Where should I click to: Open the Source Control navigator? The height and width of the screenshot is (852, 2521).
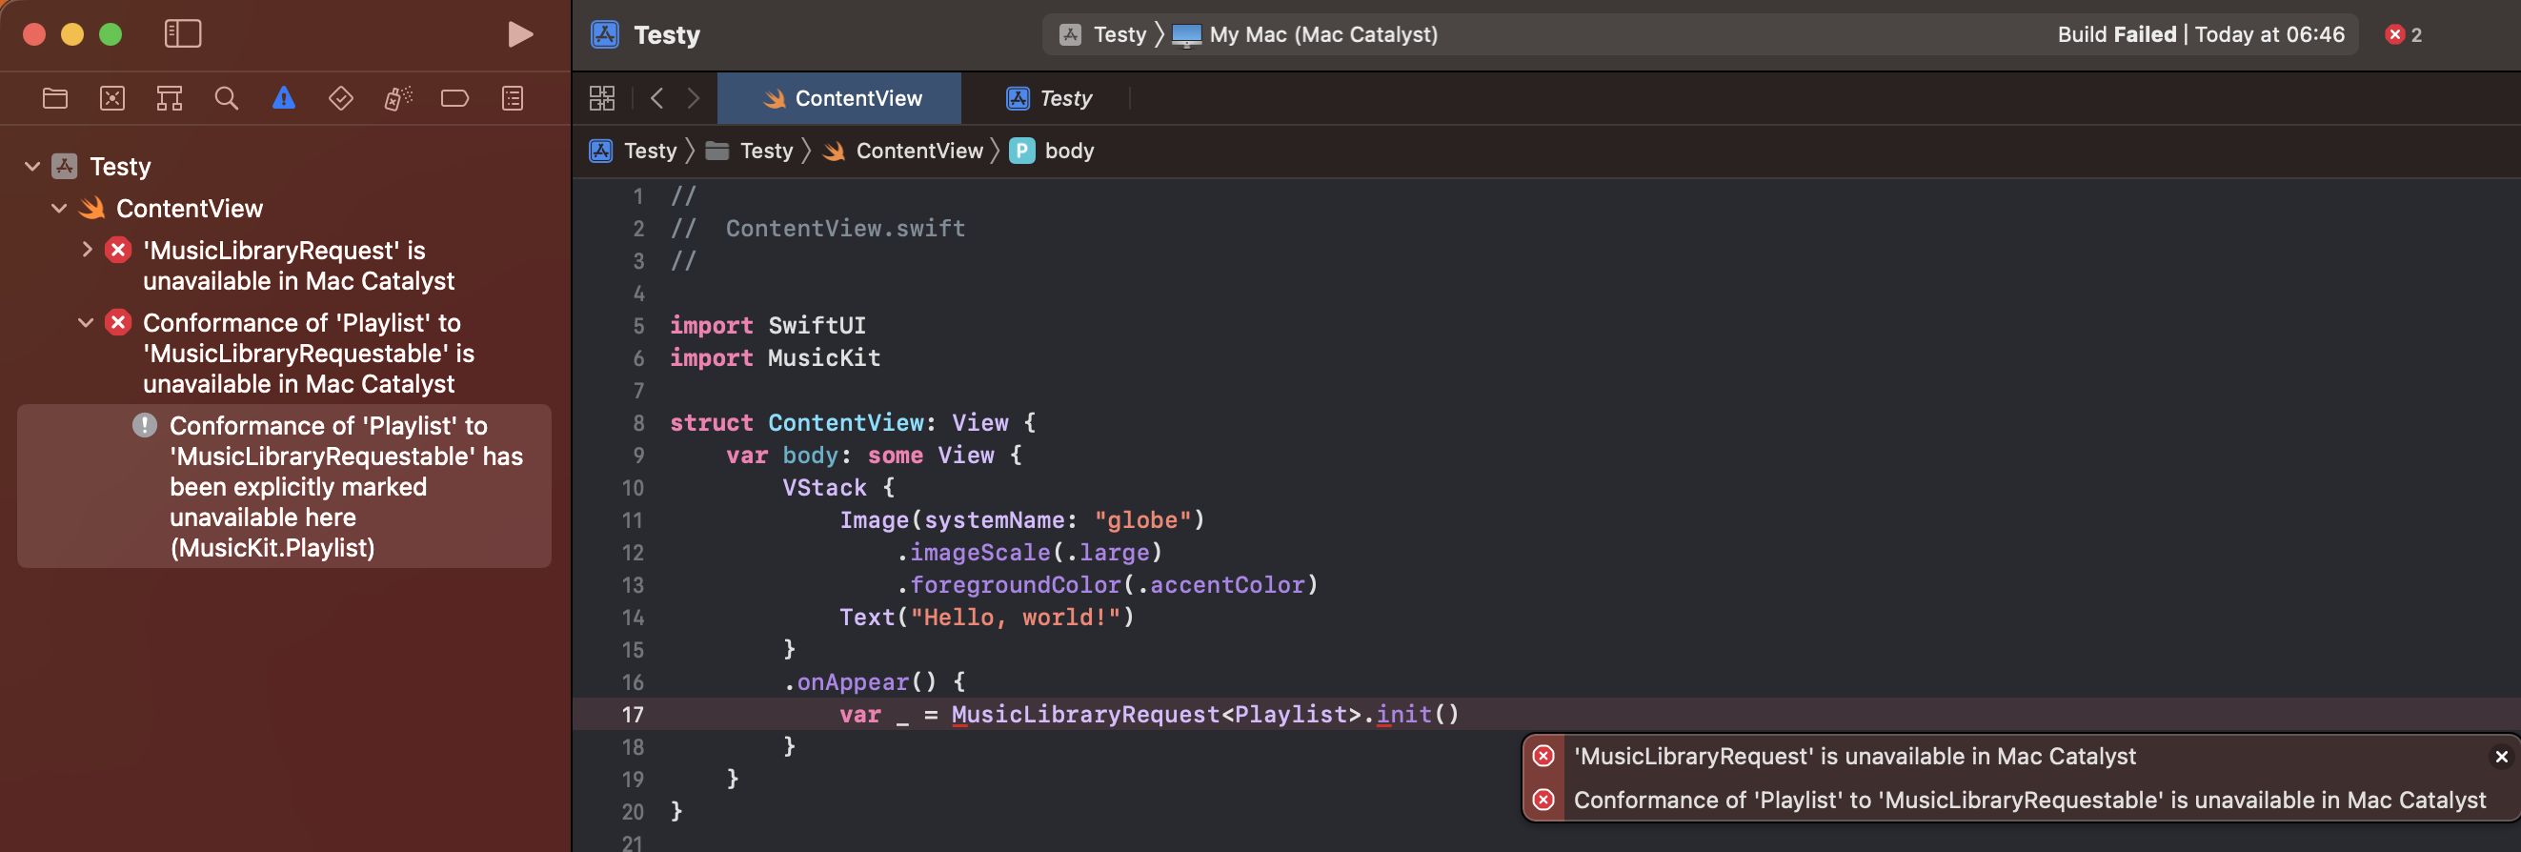coord(112,98)
